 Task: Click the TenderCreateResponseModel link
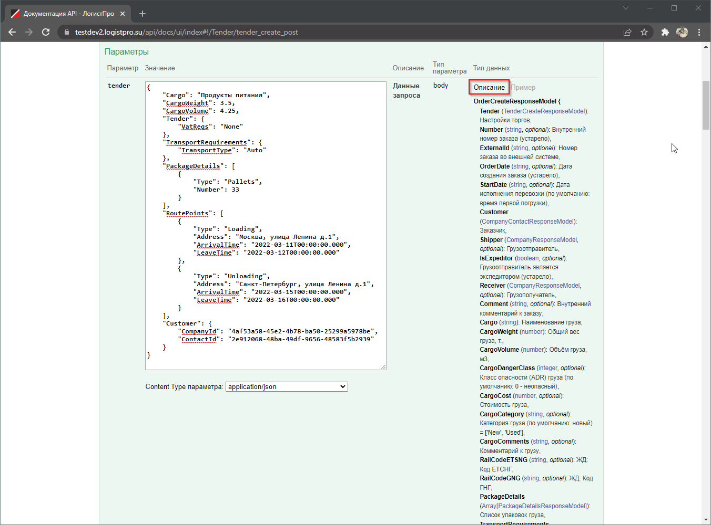pos(544,111)
